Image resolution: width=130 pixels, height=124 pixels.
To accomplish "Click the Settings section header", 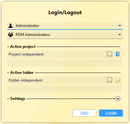I will [18, 99].
